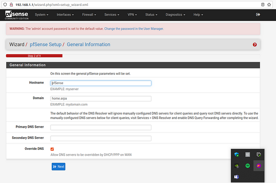The width and height of the screenshot is (276, 183).
Task: Click the 'Wizard' breadcrumb text
Action: [x=17, y=45]
